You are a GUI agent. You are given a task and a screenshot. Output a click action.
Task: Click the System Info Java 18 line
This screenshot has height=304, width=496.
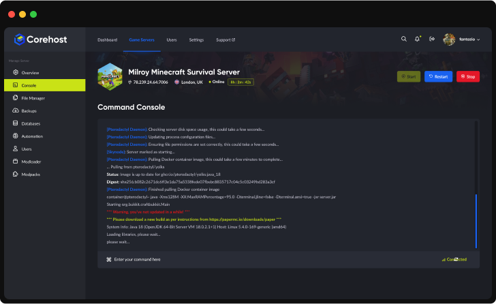click(x=196, y=227)
